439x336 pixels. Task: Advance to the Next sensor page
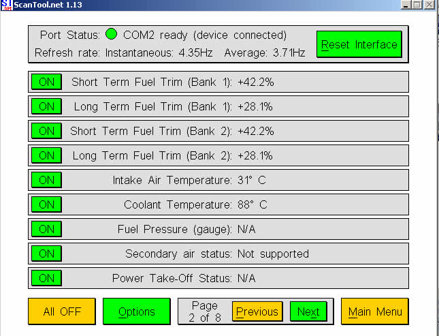[x=308, y=311]
